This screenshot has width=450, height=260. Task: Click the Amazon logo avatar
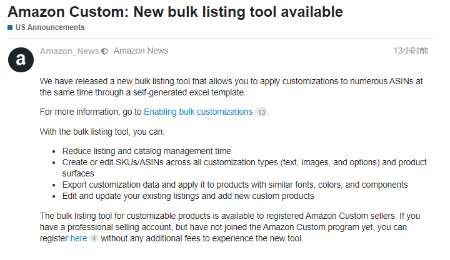(x=21, y=59)
